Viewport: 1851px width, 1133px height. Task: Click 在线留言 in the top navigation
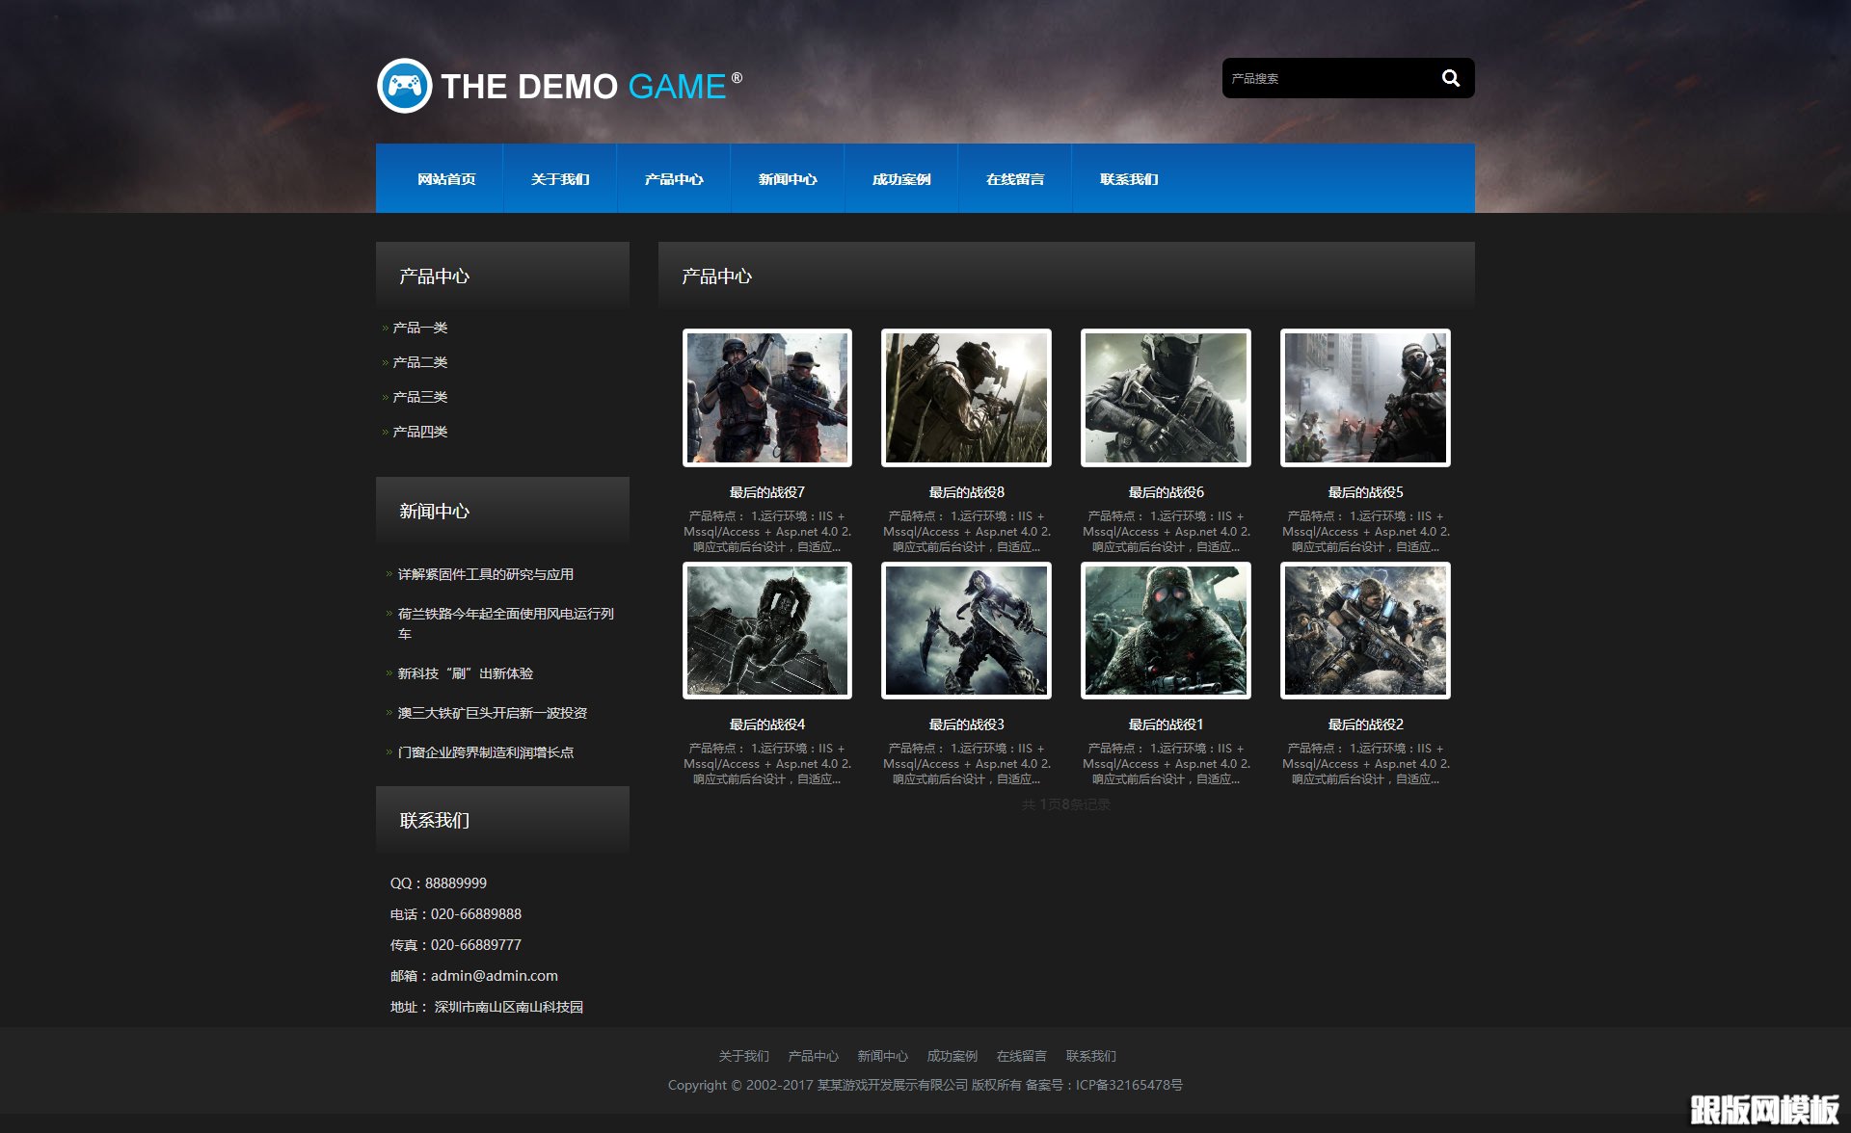1015,179
